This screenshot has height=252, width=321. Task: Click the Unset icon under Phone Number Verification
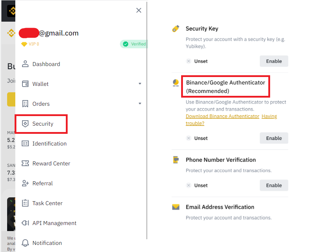pos(189,185)
